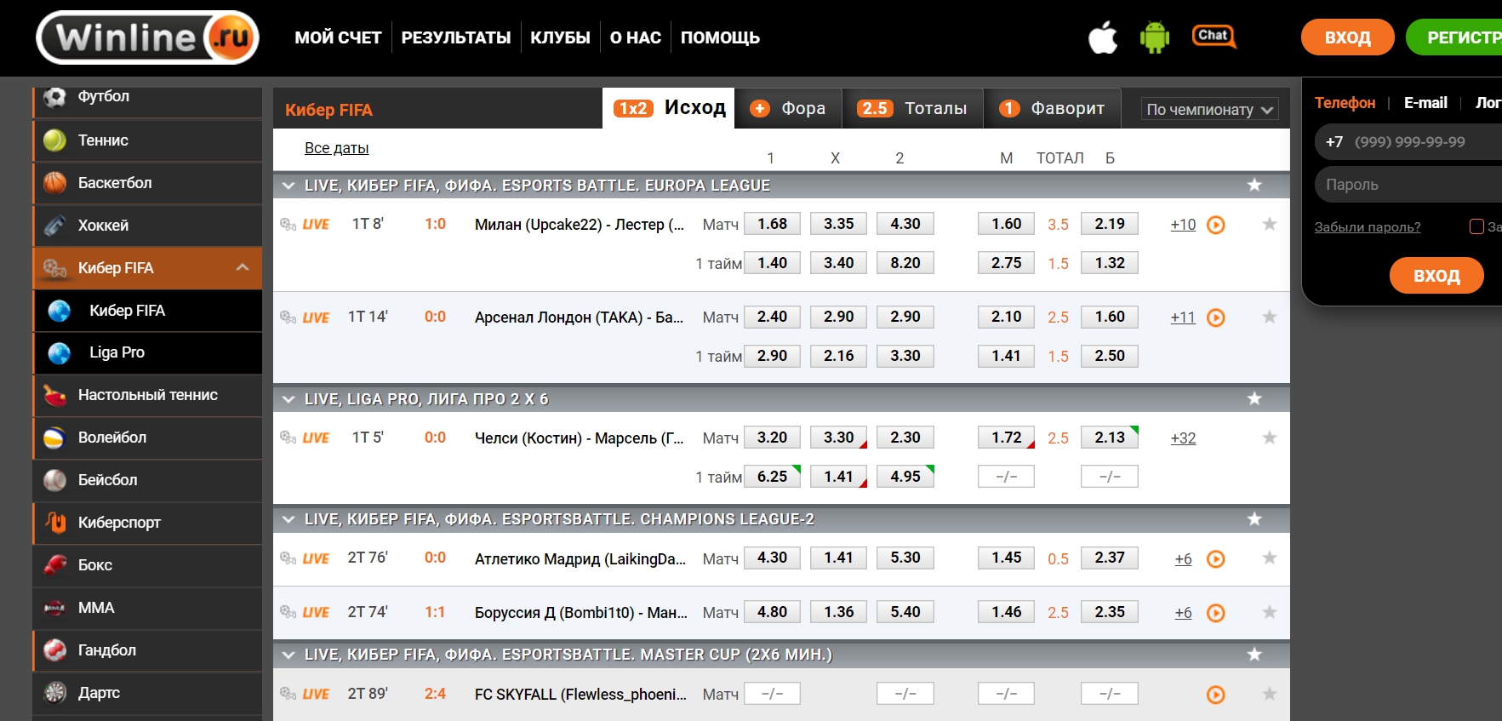The width and height of the screenshot is (1502, 721).
Task: Select the Теннис sport in sidebar
Action: 103,140
